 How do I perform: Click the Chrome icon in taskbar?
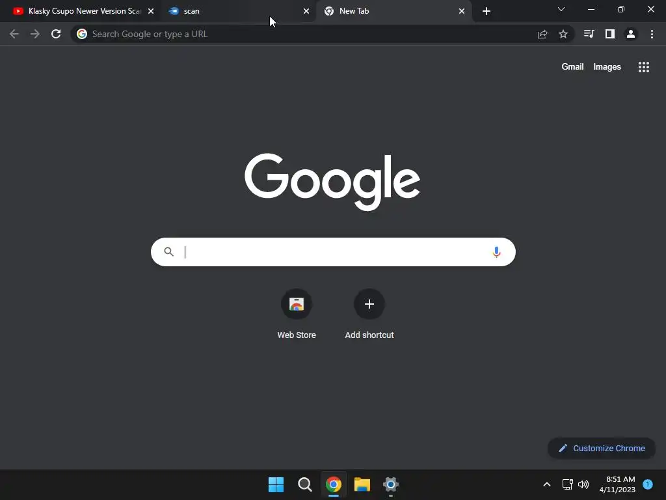tap(334, 484)
